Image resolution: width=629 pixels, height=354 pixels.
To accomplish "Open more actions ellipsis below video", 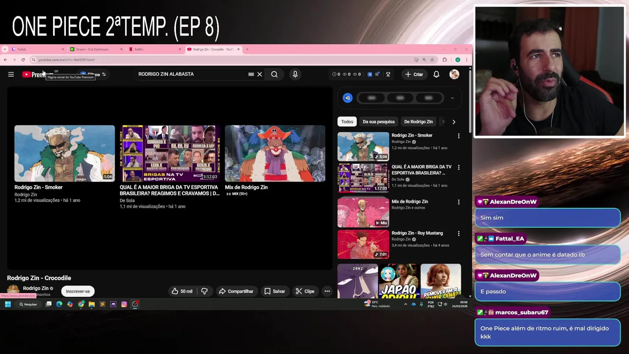I will coord(327,291).
